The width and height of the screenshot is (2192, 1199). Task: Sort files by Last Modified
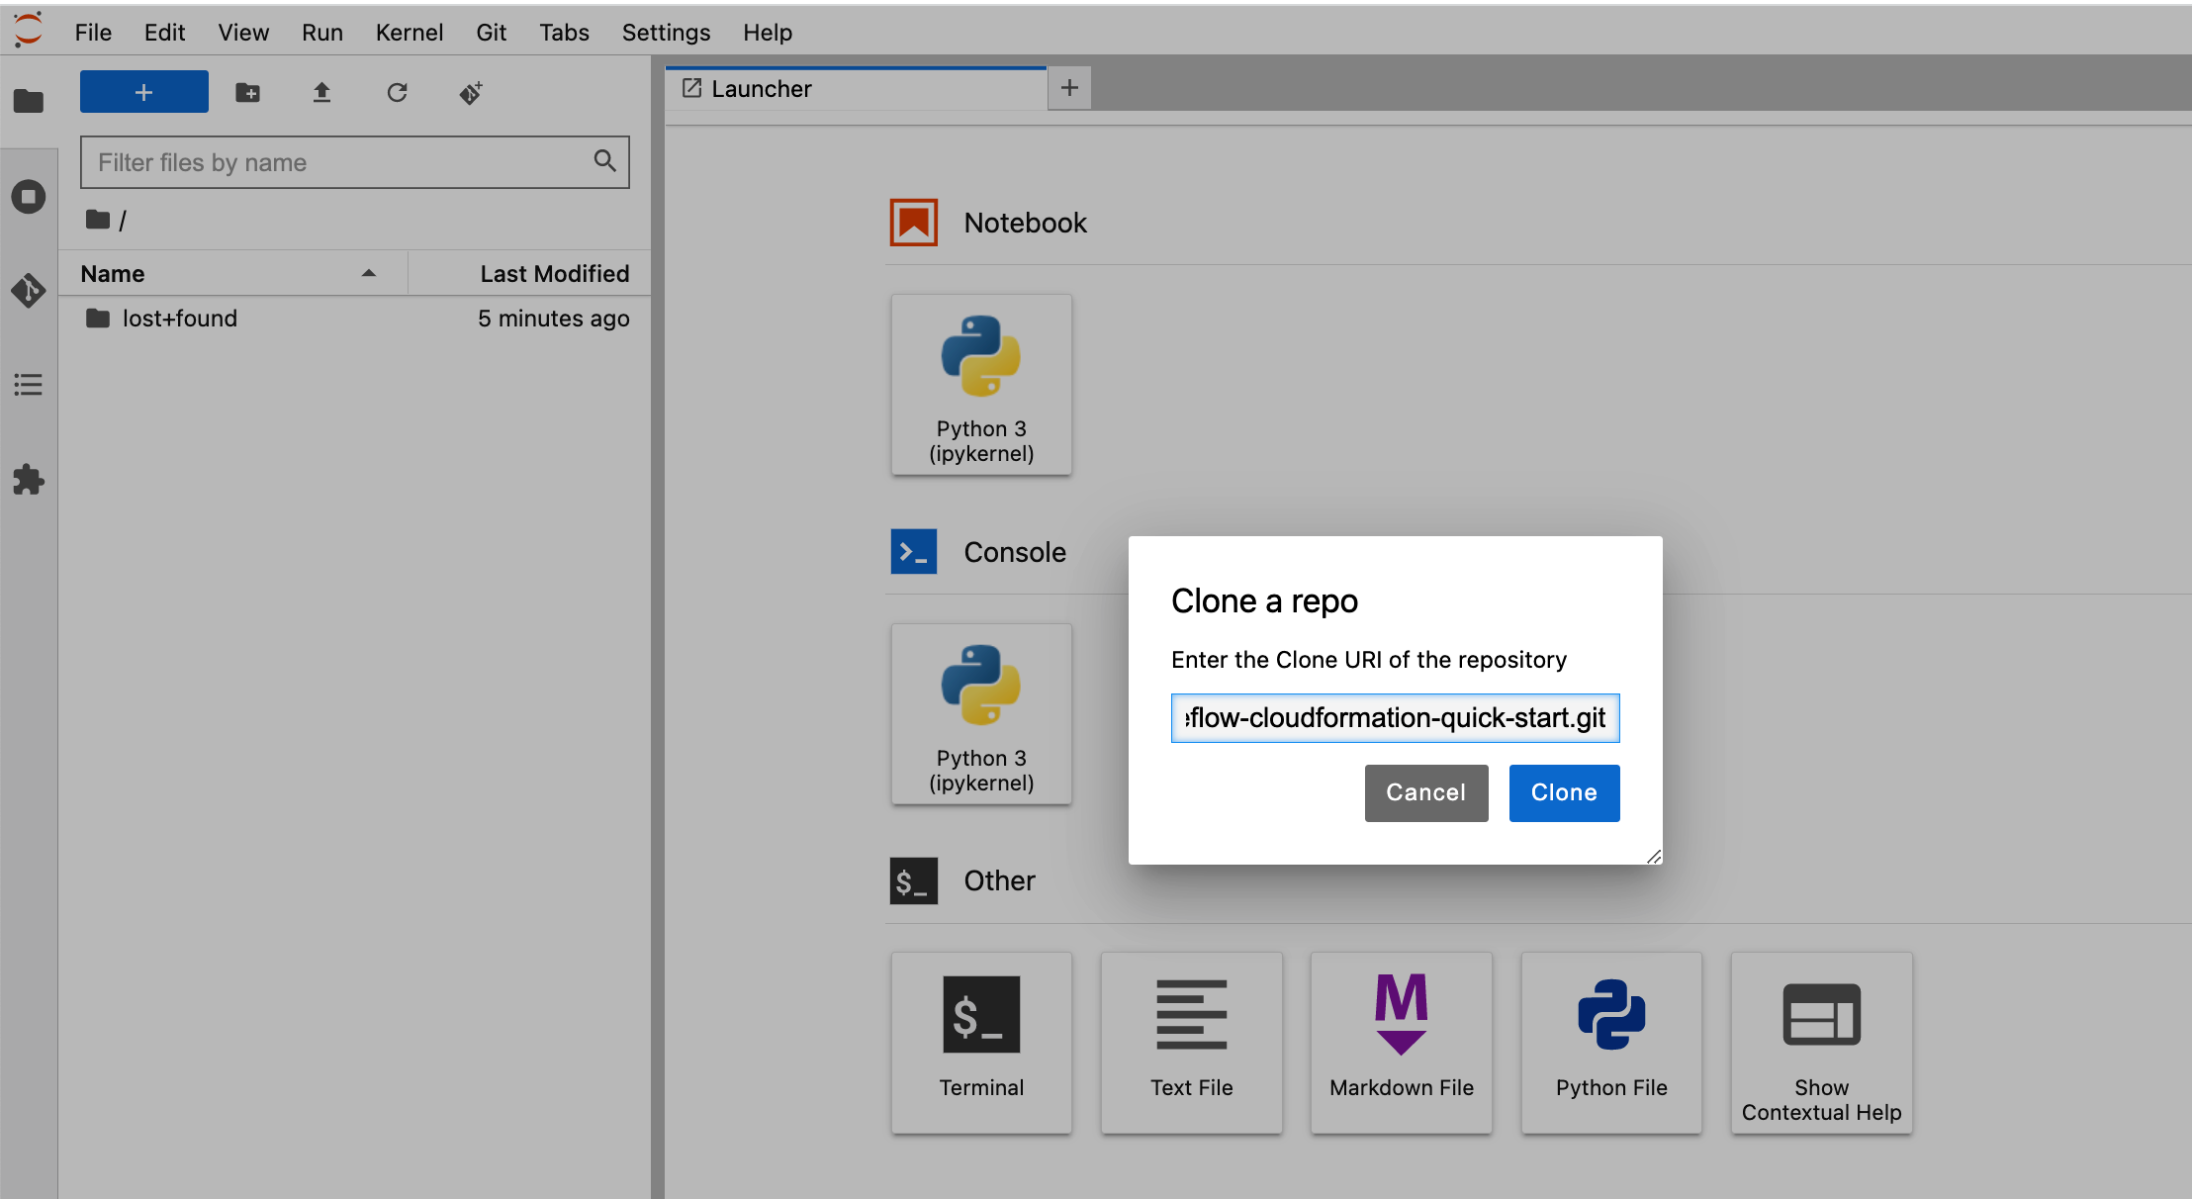pos(553,274)
